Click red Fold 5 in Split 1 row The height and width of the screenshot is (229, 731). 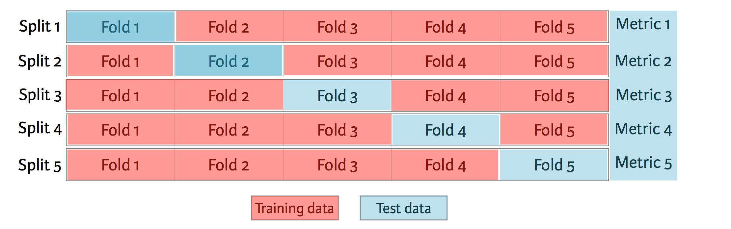pyautogui.click(x=554, y=27)
